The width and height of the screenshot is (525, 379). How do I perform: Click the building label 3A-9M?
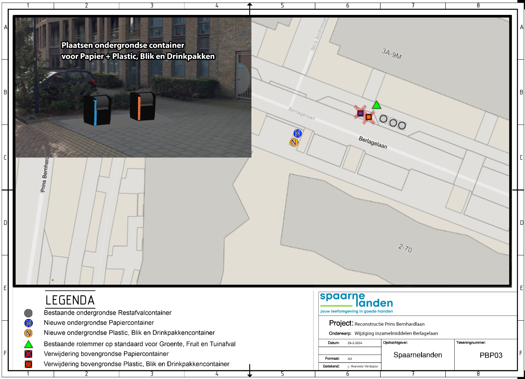[392, 55]
